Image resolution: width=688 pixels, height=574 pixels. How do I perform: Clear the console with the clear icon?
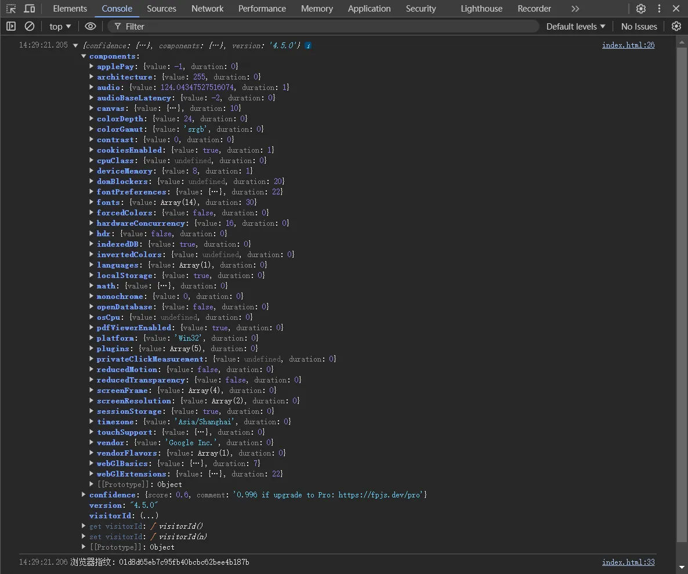(30, 26)
